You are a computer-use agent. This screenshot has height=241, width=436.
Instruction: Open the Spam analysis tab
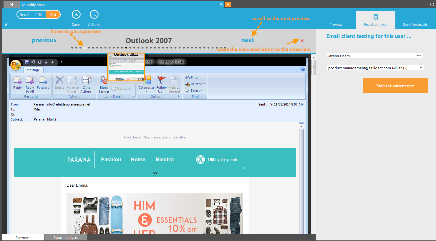(65, 237)
